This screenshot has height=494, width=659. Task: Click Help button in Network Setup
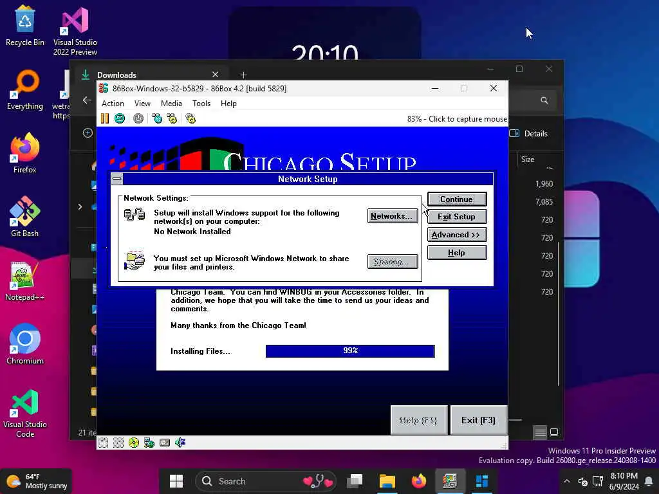[x=457, y=253]
